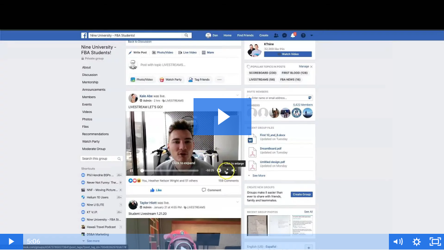
Task: Open the About section of group
Action: tap(87, 68)
